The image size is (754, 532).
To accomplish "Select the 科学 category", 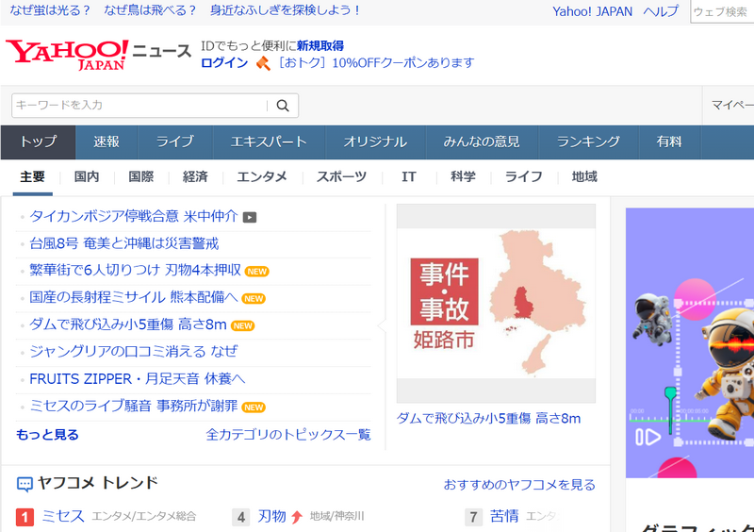I will [463, 177].
